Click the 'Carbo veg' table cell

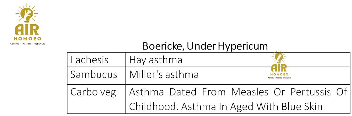coord(96,99)
